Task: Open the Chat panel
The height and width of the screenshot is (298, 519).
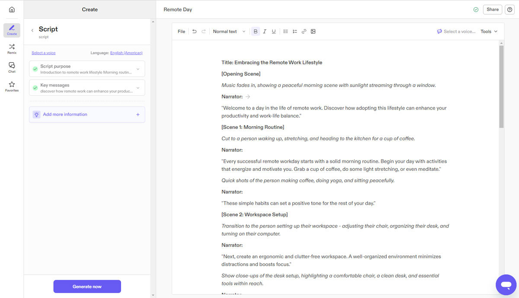Action: (12, 67)
